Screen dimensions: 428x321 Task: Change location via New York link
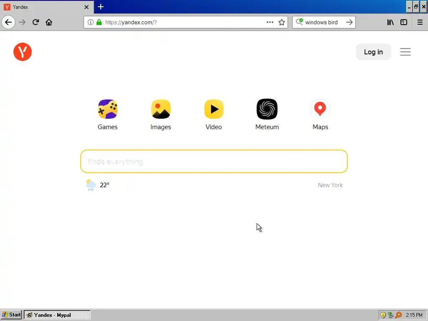(x=330, y=185)
